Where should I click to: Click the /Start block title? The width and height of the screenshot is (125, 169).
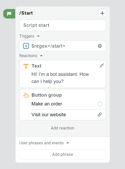[26, 13]
